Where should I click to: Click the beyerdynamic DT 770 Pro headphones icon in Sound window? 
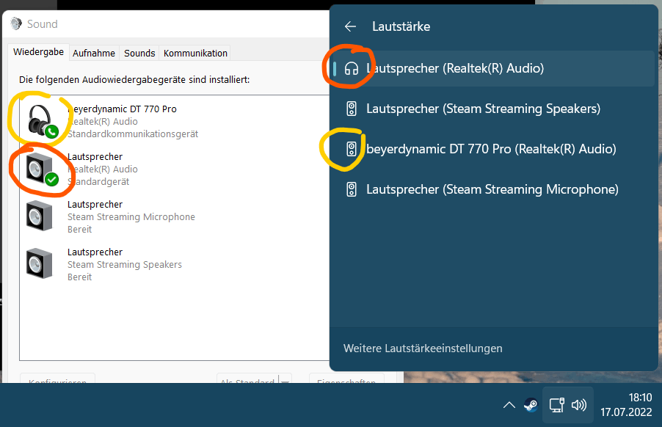point(43,121)
